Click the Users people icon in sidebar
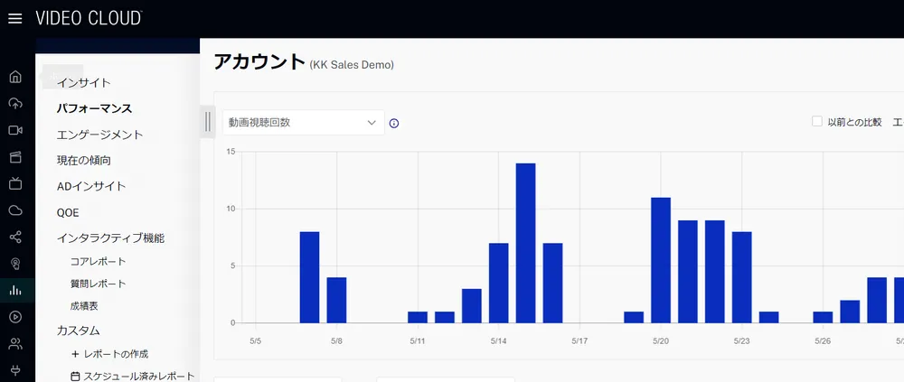This screenshot has height=382, width=904. pyautogui.click(x=14, y=344)
